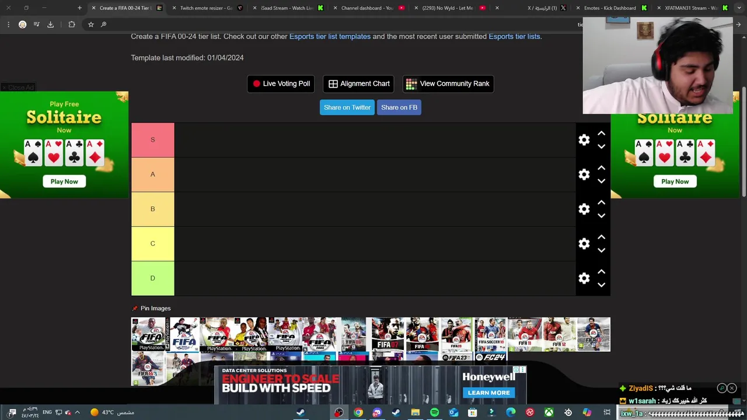Image resolution: width=747 pixels, height=420 pixels.
Task: Open the Alignment Chart
Action: pyautogui.click(x=358, y=84)
